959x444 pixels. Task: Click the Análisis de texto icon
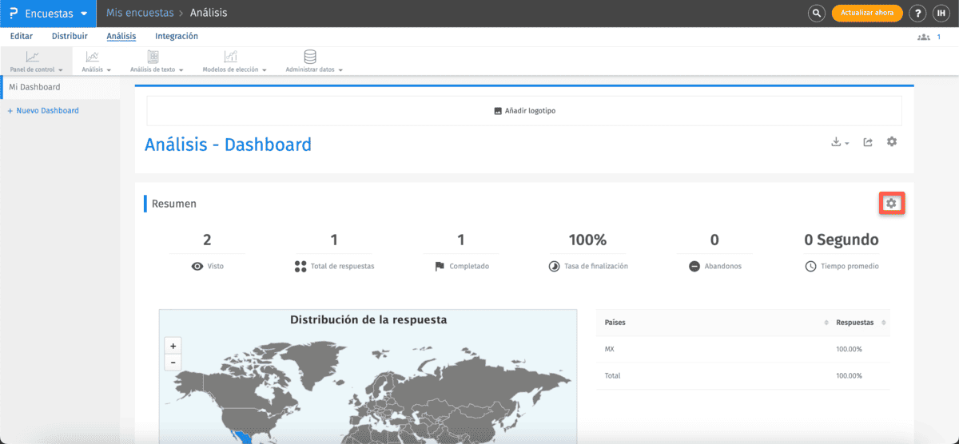[153, 57]
